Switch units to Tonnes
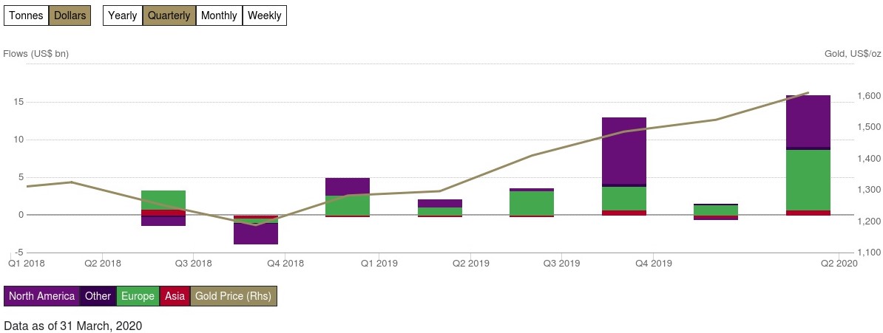Screen dimensions: 883x333 click(26, 16)
